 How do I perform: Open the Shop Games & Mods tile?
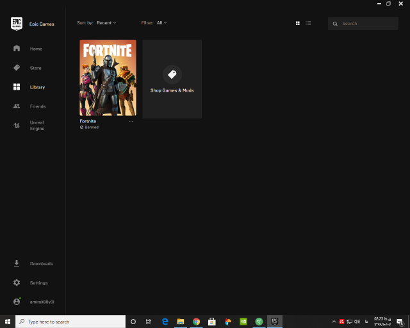[172, 79]
